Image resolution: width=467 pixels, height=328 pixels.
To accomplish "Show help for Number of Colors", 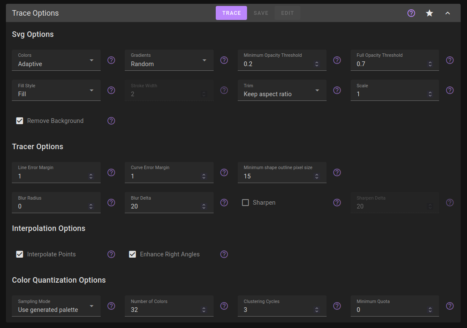I will pyautogui.click(x=224, y=306).
